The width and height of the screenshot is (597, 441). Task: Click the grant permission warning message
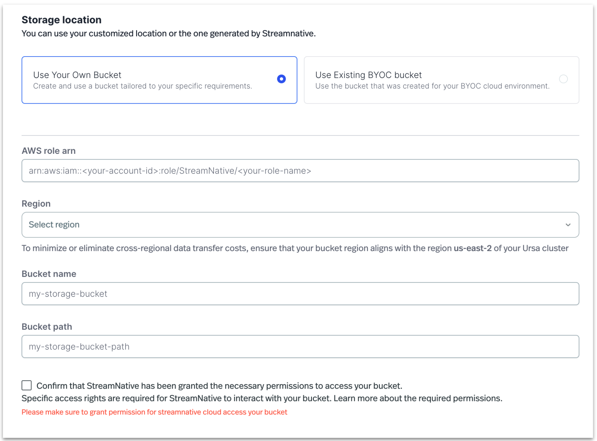(154, 412)
